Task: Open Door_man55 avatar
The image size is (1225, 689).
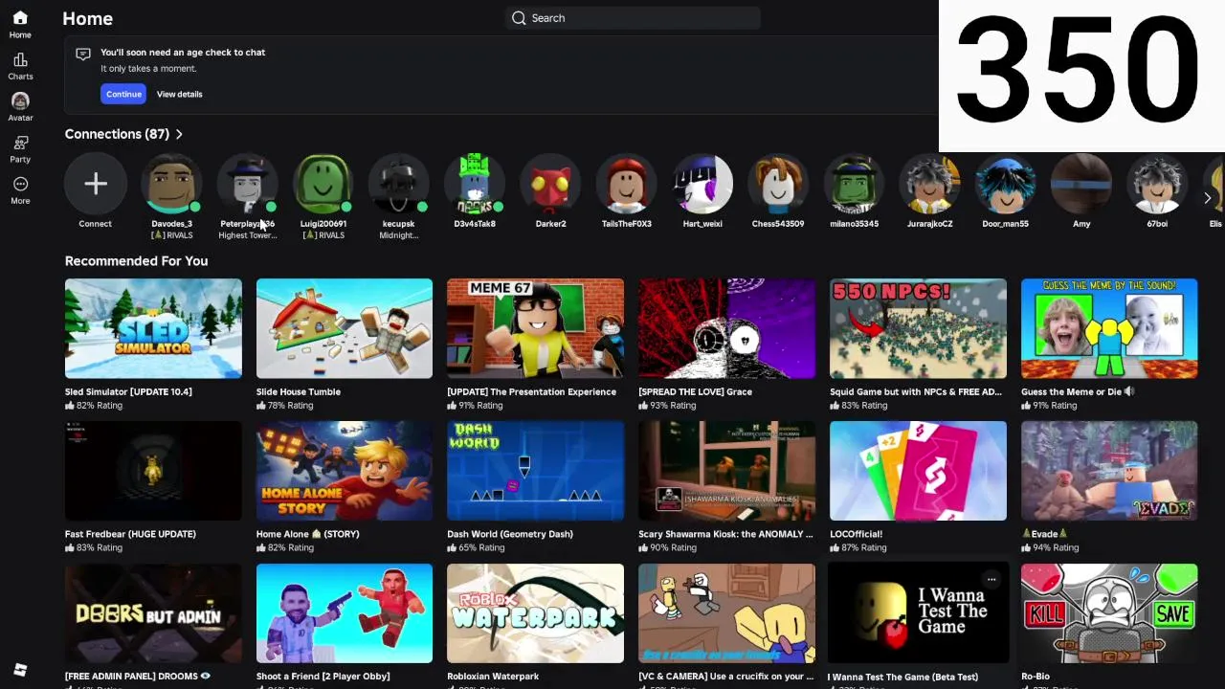Action: pos(1006,184)
